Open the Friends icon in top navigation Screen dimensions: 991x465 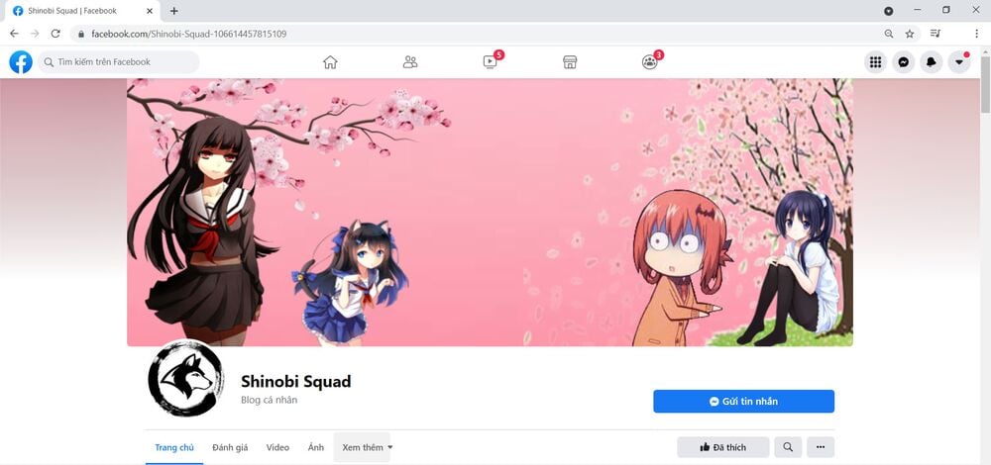coord(410,61)
